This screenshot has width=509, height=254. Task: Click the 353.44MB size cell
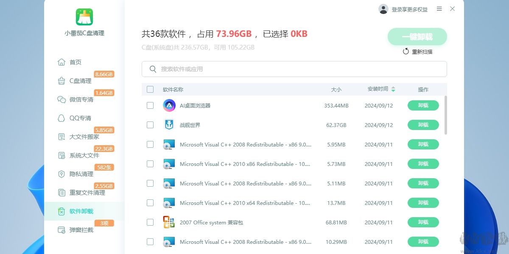click(x=336, y=106)
